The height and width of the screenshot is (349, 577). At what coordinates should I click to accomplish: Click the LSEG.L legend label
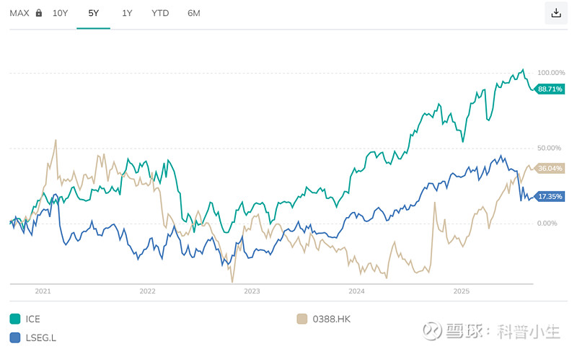40,337
